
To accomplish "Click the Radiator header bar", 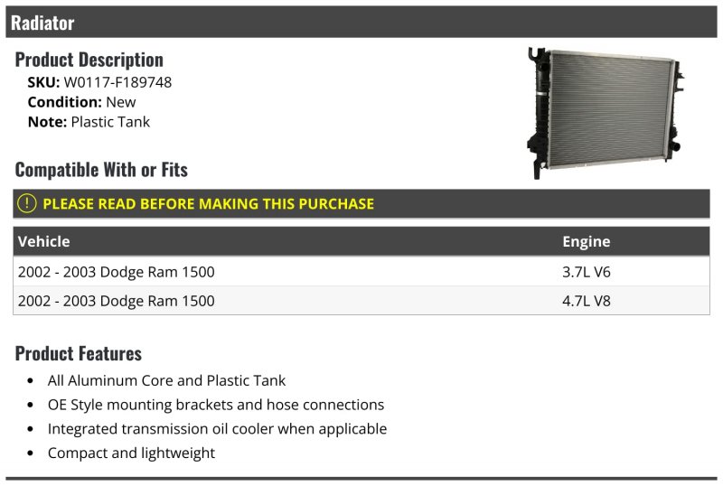I will click(x=361, y=22).
